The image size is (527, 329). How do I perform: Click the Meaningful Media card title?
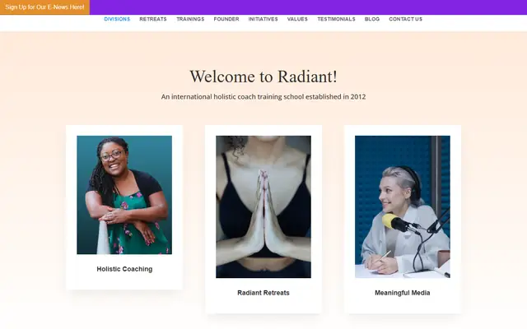point(403,293)
